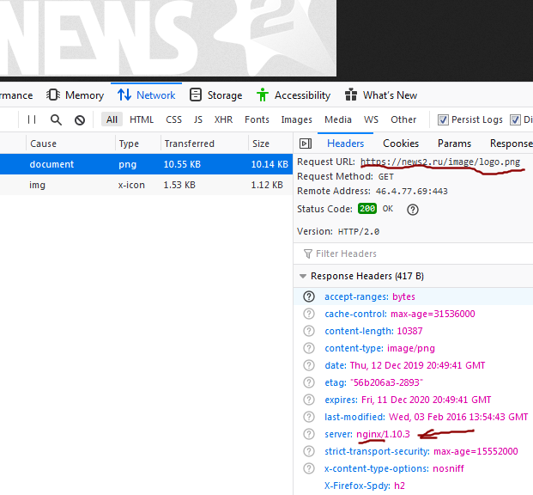The image size is (533, 495).
Task: Filter requests by Other
Action: coord(403,119)
